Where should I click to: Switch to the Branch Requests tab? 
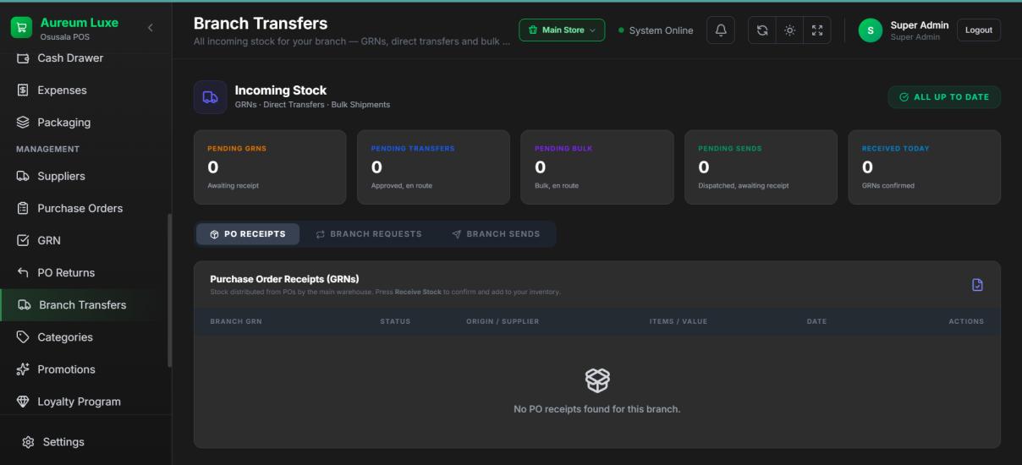(x=369, y=234)
